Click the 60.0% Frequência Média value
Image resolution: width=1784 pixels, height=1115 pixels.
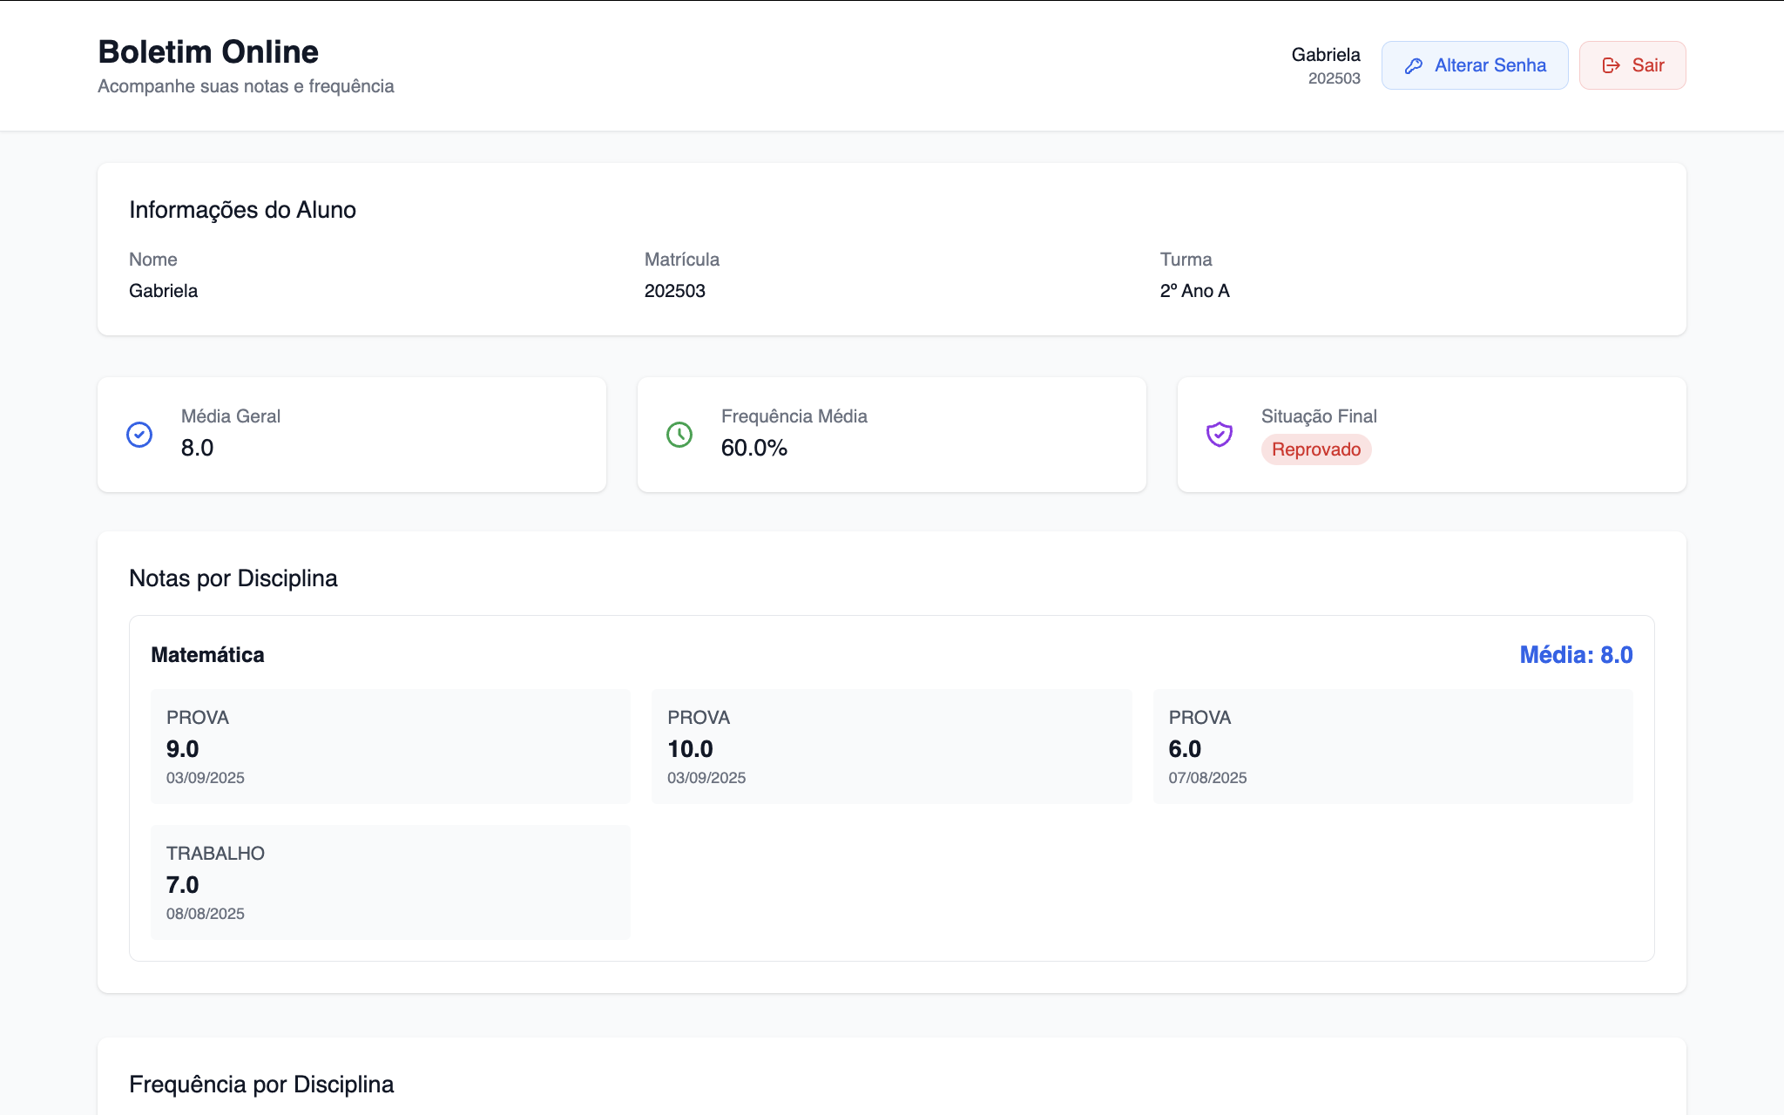pyautogui.click(x=753, y=448)
